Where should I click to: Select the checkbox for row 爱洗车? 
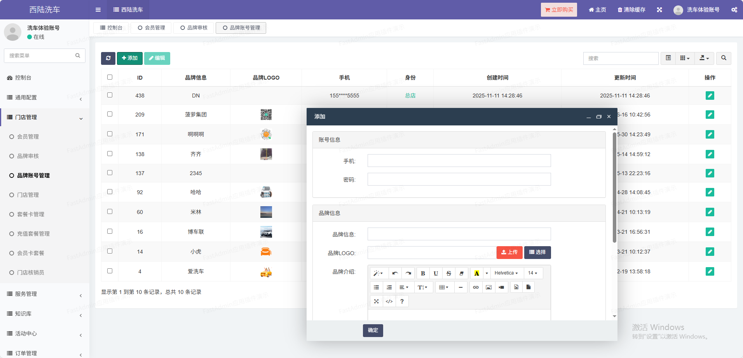point(110,271)
